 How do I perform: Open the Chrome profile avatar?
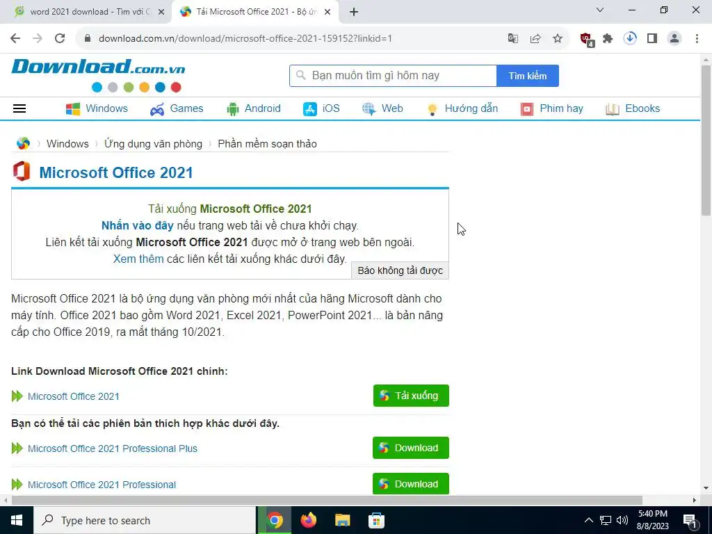tap(674, 38)
